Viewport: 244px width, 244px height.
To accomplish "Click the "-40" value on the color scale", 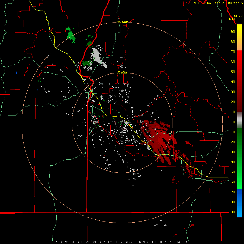I will click(232, 162).
